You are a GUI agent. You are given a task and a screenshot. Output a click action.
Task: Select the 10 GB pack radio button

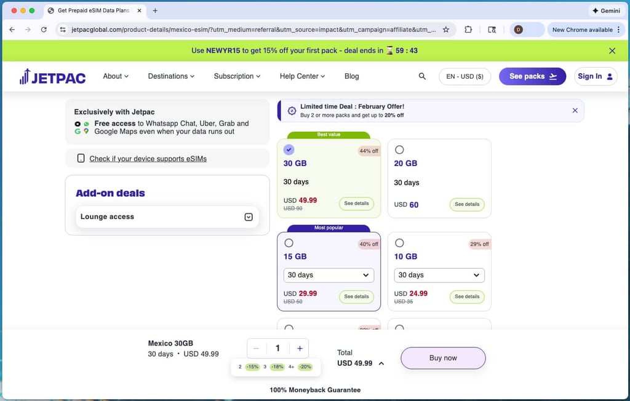[399, 243]
